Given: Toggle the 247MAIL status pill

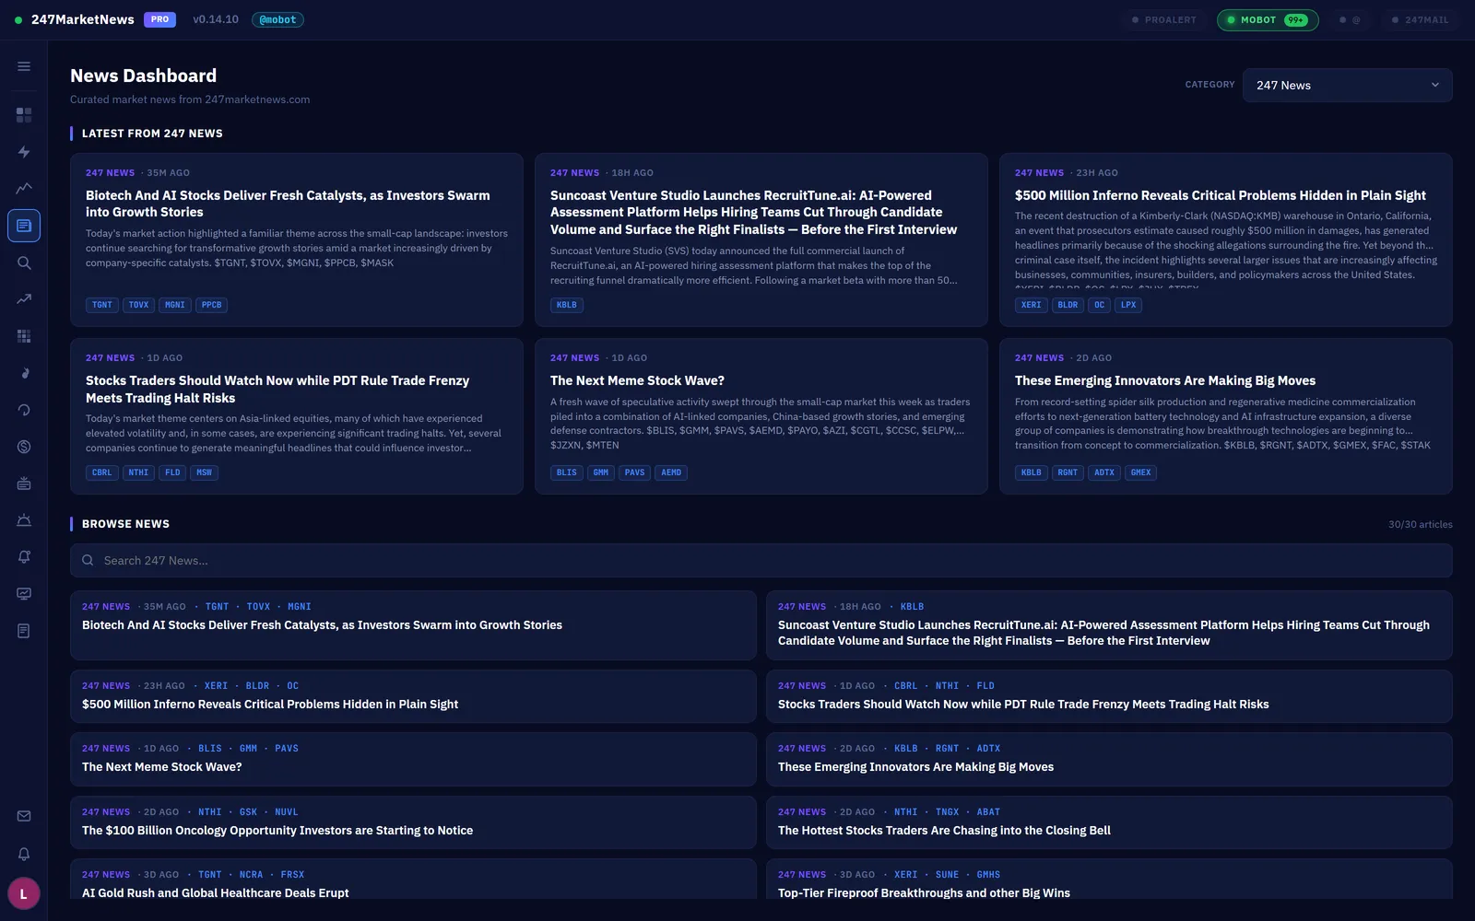Looking at the screenshot, I should pos(1420,19).
